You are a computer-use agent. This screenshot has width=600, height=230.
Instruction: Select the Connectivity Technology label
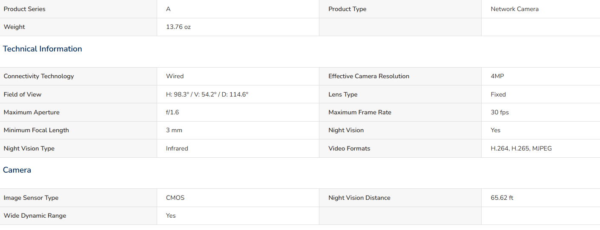tap(39, 76)
